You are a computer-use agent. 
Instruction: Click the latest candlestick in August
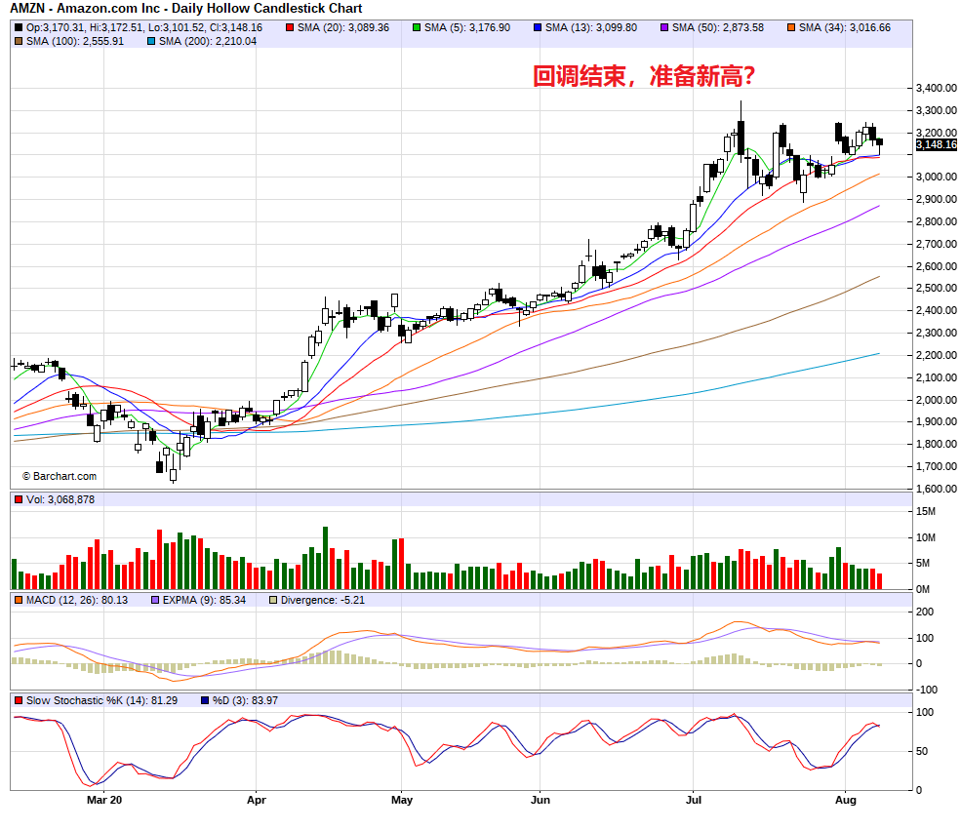pos(879,144)
